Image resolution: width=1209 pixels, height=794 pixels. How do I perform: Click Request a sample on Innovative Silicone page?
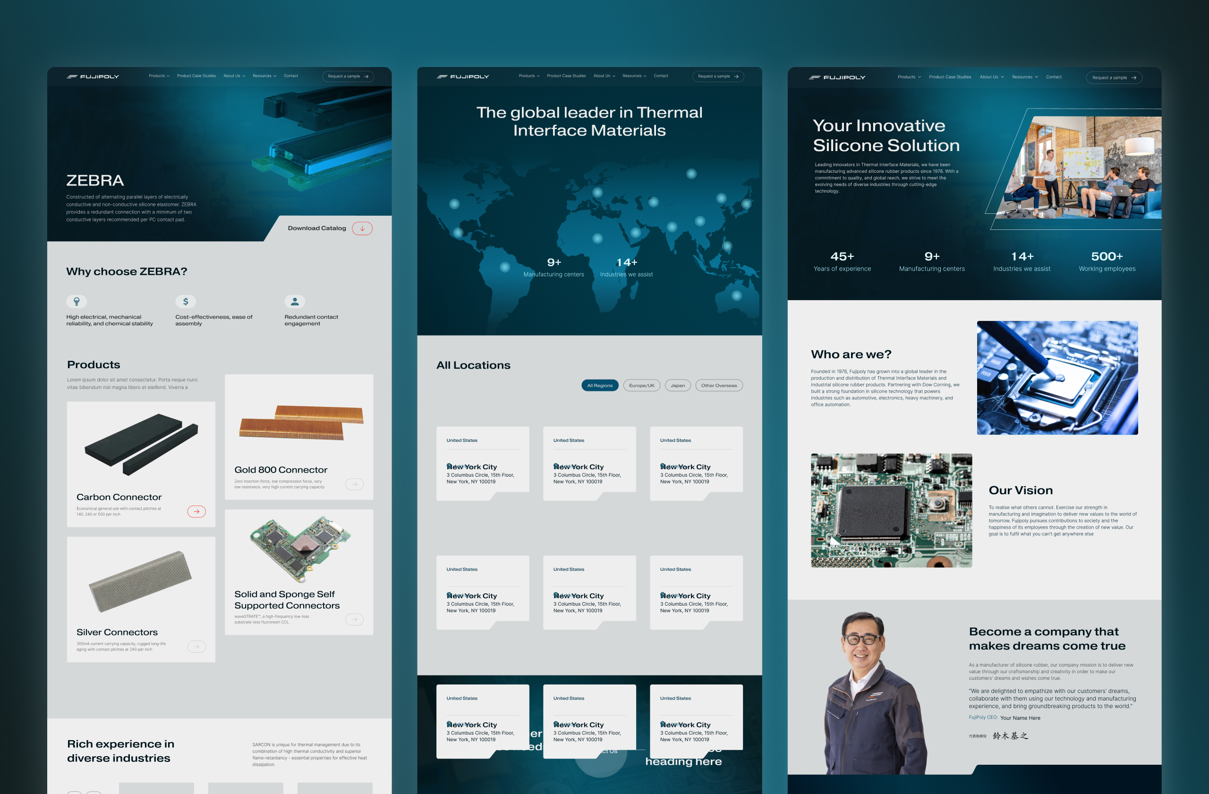[1114, 78]
